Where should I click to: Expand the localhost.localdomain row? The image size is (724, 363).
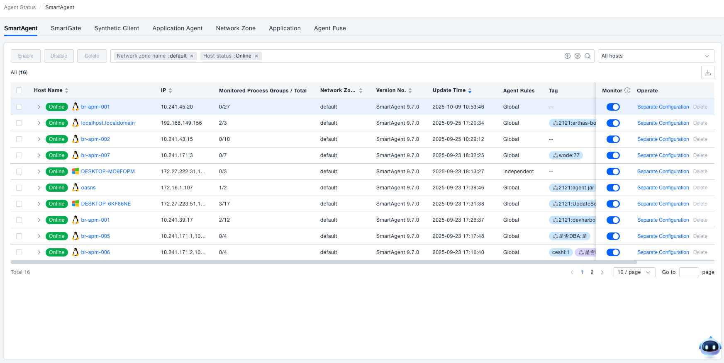tap(39, 123)
